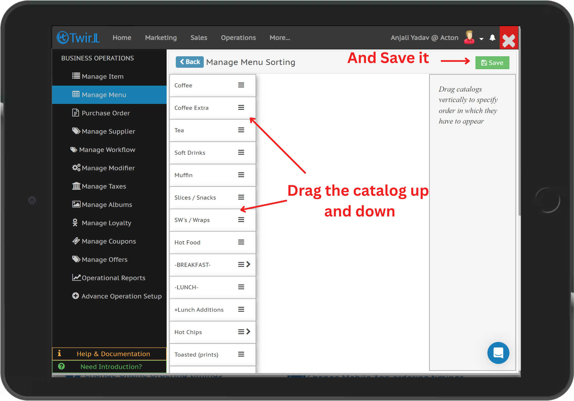Viewport: 574px width, 401px height.
Task: Expand the -BREAKFAST- catalog chevron
Action: (248, 264)
